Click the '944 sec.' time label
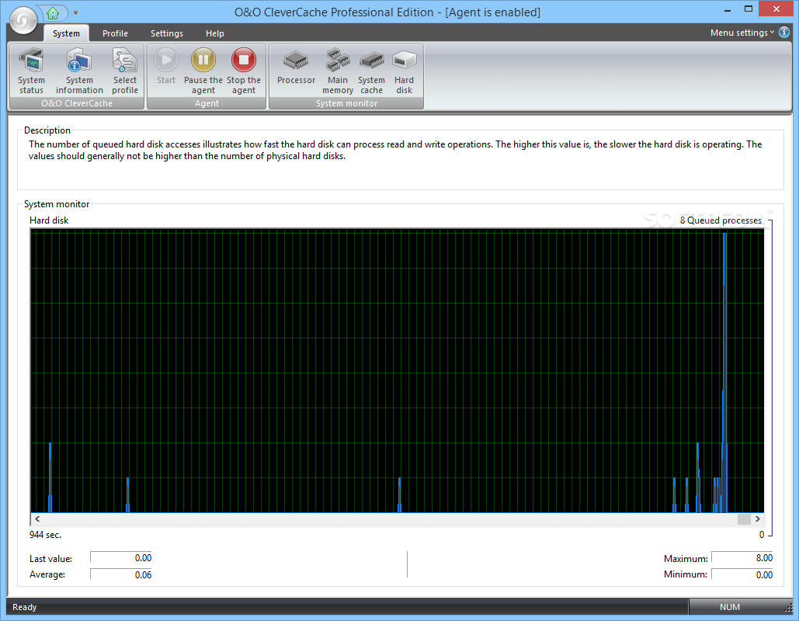Viewport: 799px width, 621px height. point(45,535)
